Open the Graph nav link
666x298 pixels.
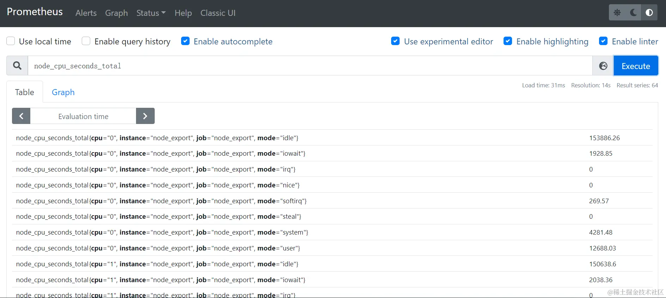click(x=116, y=13)
